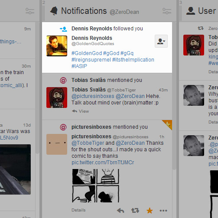Open pic.twitter.com/TbrnTfJMCr link
Screen dimensions: 218x218
[x=103, y=163]
